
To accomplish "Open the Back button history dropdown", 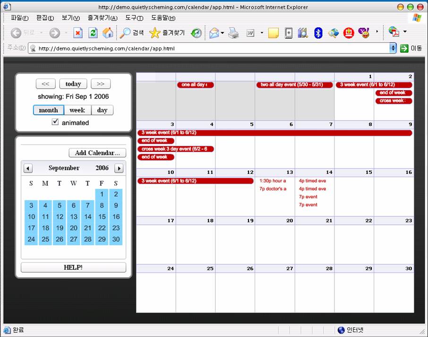I will [42, 33].
